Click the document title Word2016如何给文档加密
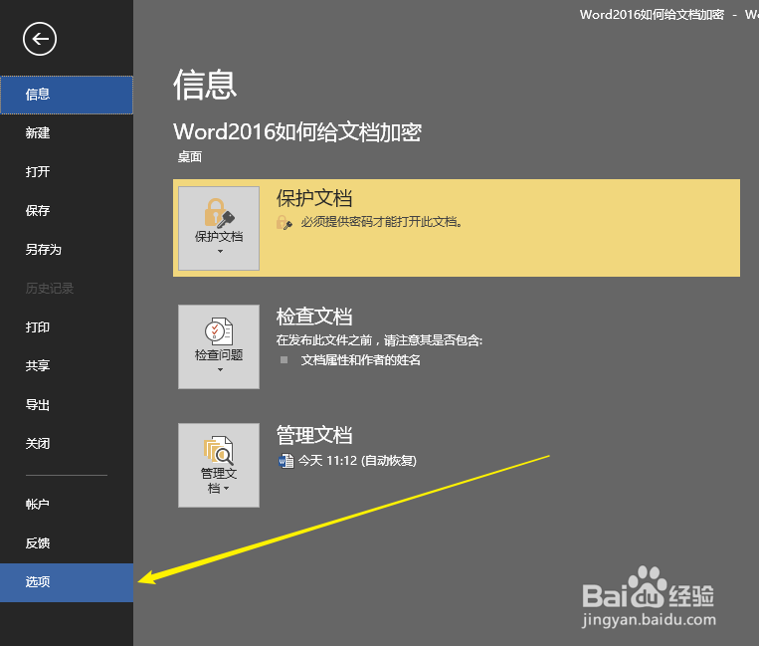This screenshot has height=646, width=759. pyautogui.click(x=297, y=132)
